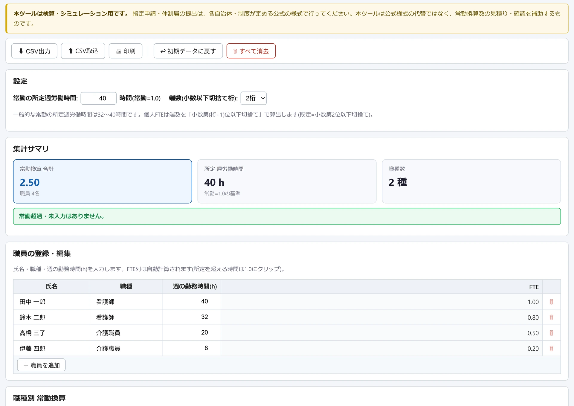Edit 伊藤 四郎's weekly hours 8
The width and height of the screenshot is (574, 406).
[x=191, y=348]
